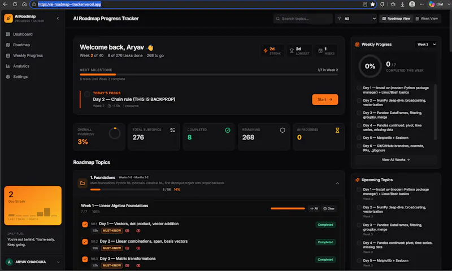Open browser more options ellipsis menu
The width and height of the screenshot is (452, 271).
[421, 5]
